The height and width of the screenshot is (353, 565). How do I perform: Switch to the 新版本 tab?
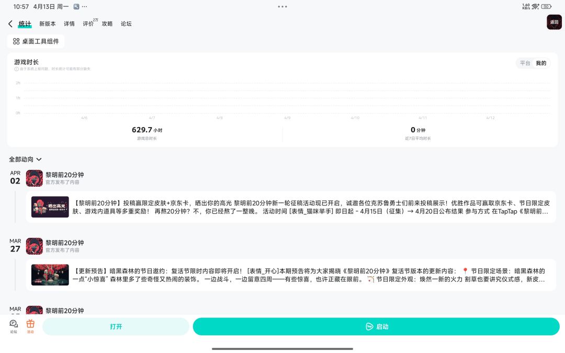click(x=48, y=24)
